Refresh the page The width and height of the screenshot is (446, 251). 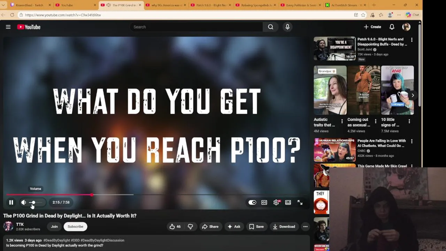point(12,15)
